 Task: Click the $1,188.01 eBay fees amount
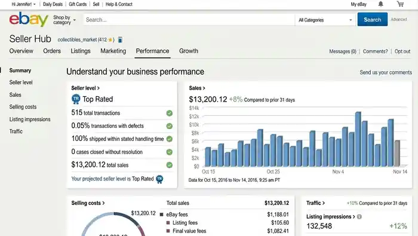[278, 214]
